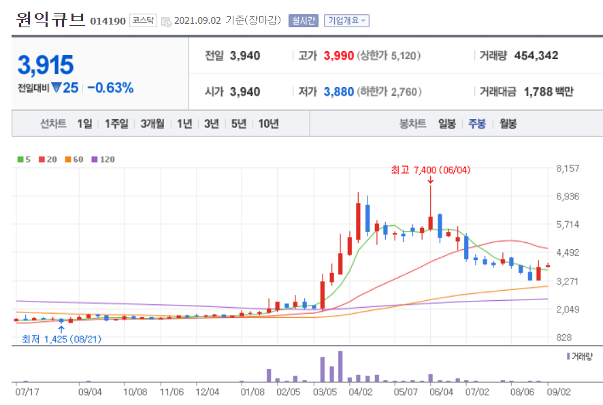Switch to 월봉 monthly candle chart
603x405 pixels.
tap(508, 124)
